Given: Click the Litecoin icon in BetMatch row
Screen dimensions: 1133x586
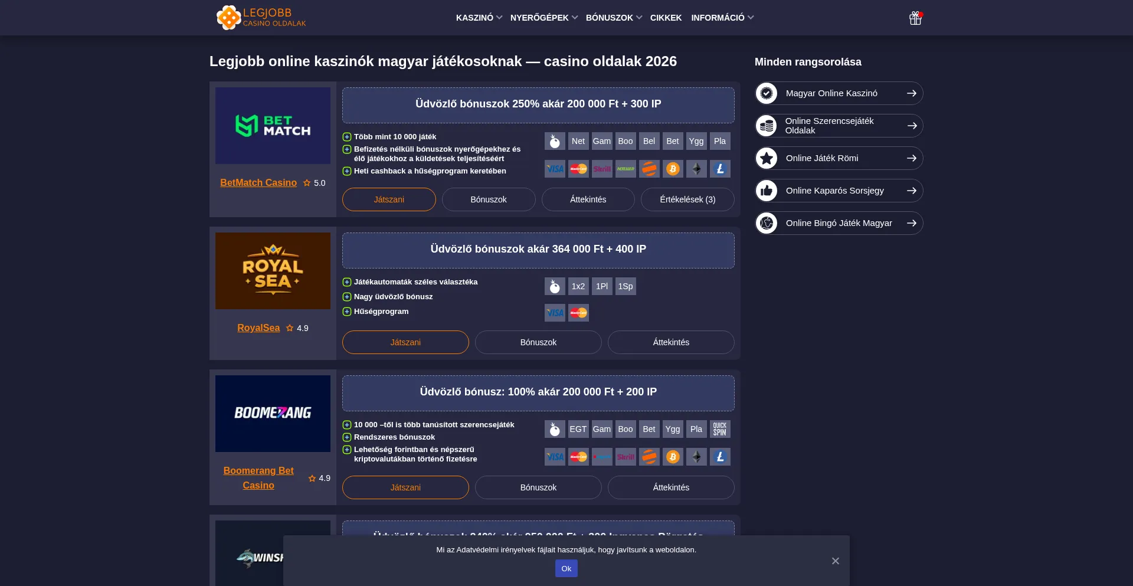Looking at the screenshot, I should click(720, 169).
